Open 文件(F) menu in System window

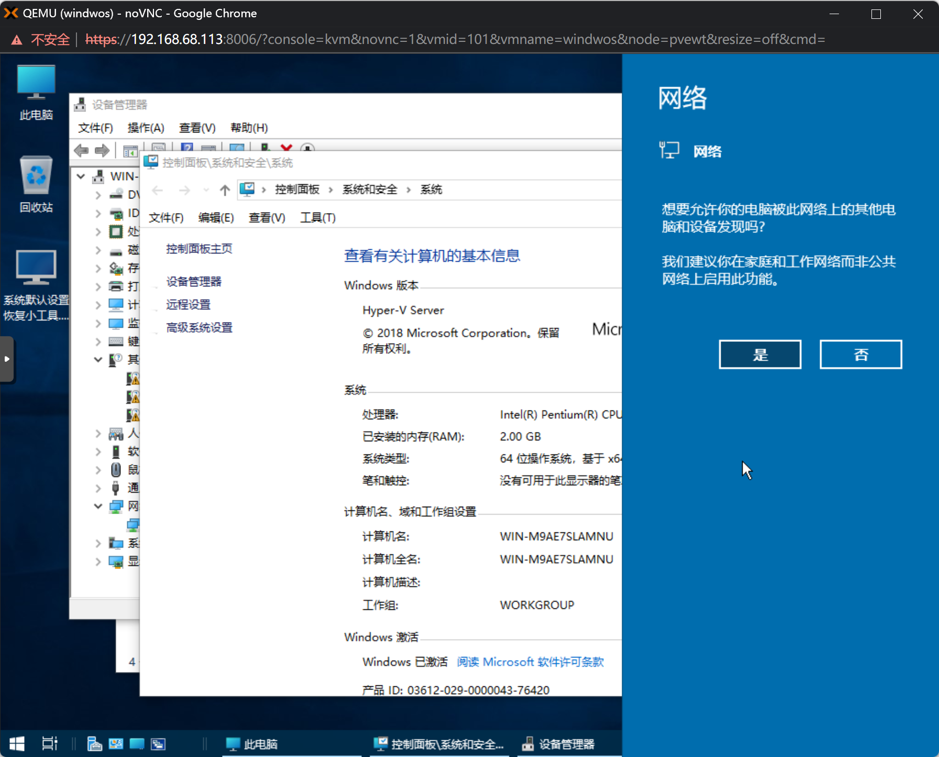pyautogui.click(x=166, y=218)
